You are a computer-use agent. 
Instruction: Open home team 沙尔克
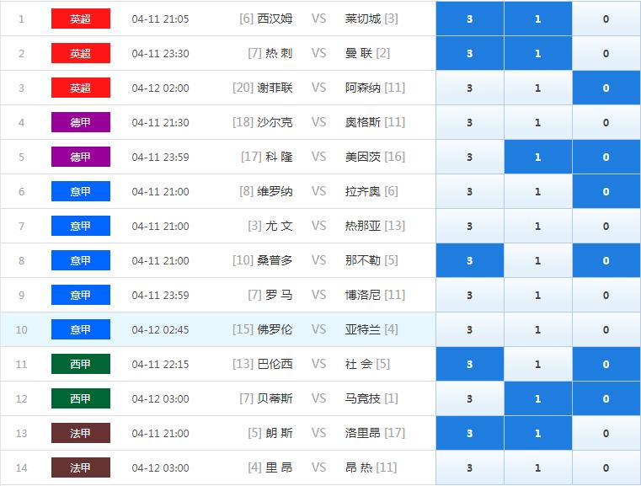pos(275,122)
